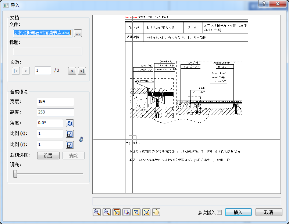Viewport: 289px width, 224px height.
Task: Select the zoom to selection area icon
Action: [126, 212]
